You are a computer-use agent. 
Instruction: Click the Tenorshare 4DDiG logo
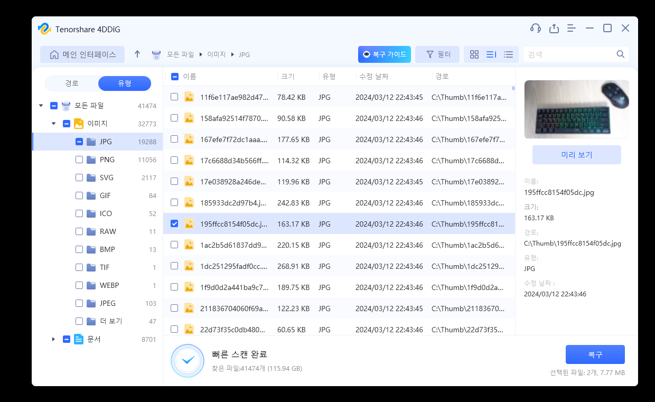tap(44, 29)
